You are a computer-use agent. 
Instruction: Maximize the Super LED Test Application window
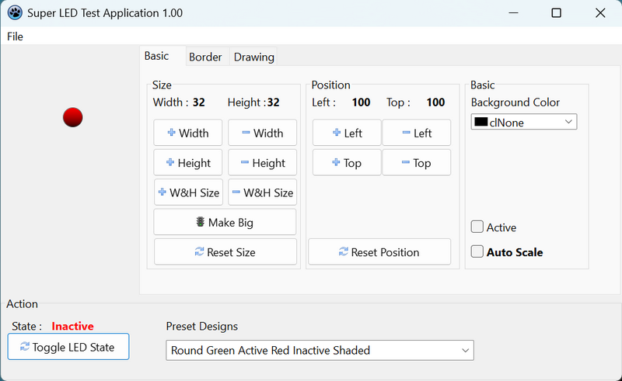pyautogui.click(x=556, y=13)
